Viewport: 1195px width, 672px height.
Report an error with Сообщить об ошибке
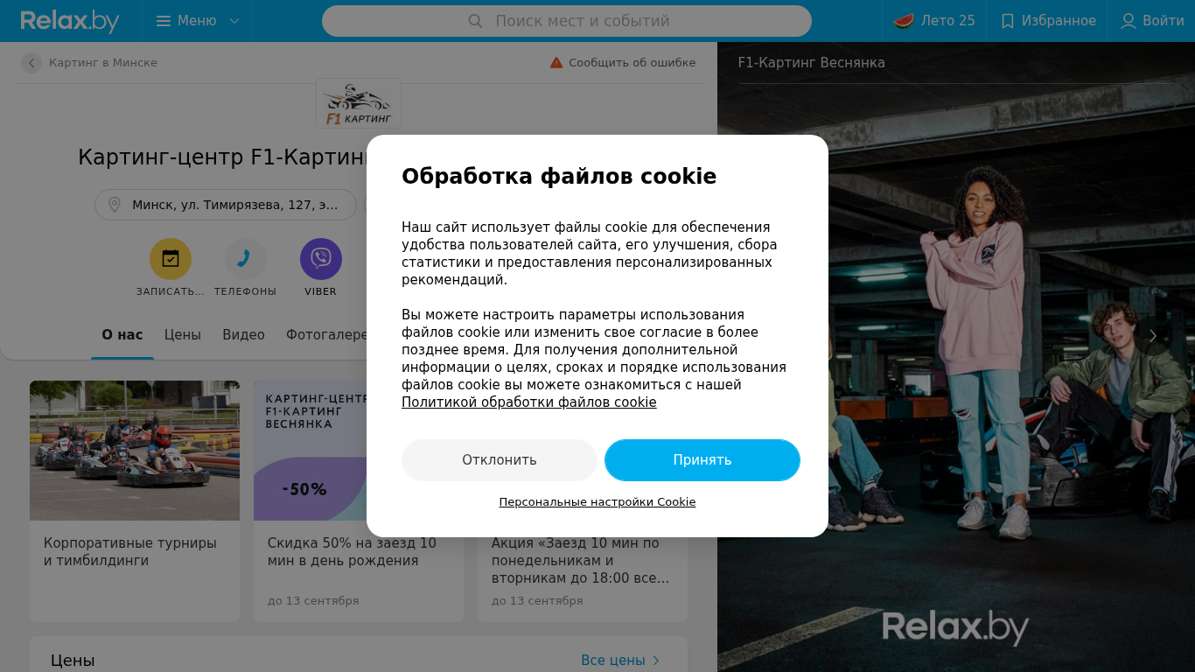623,63
